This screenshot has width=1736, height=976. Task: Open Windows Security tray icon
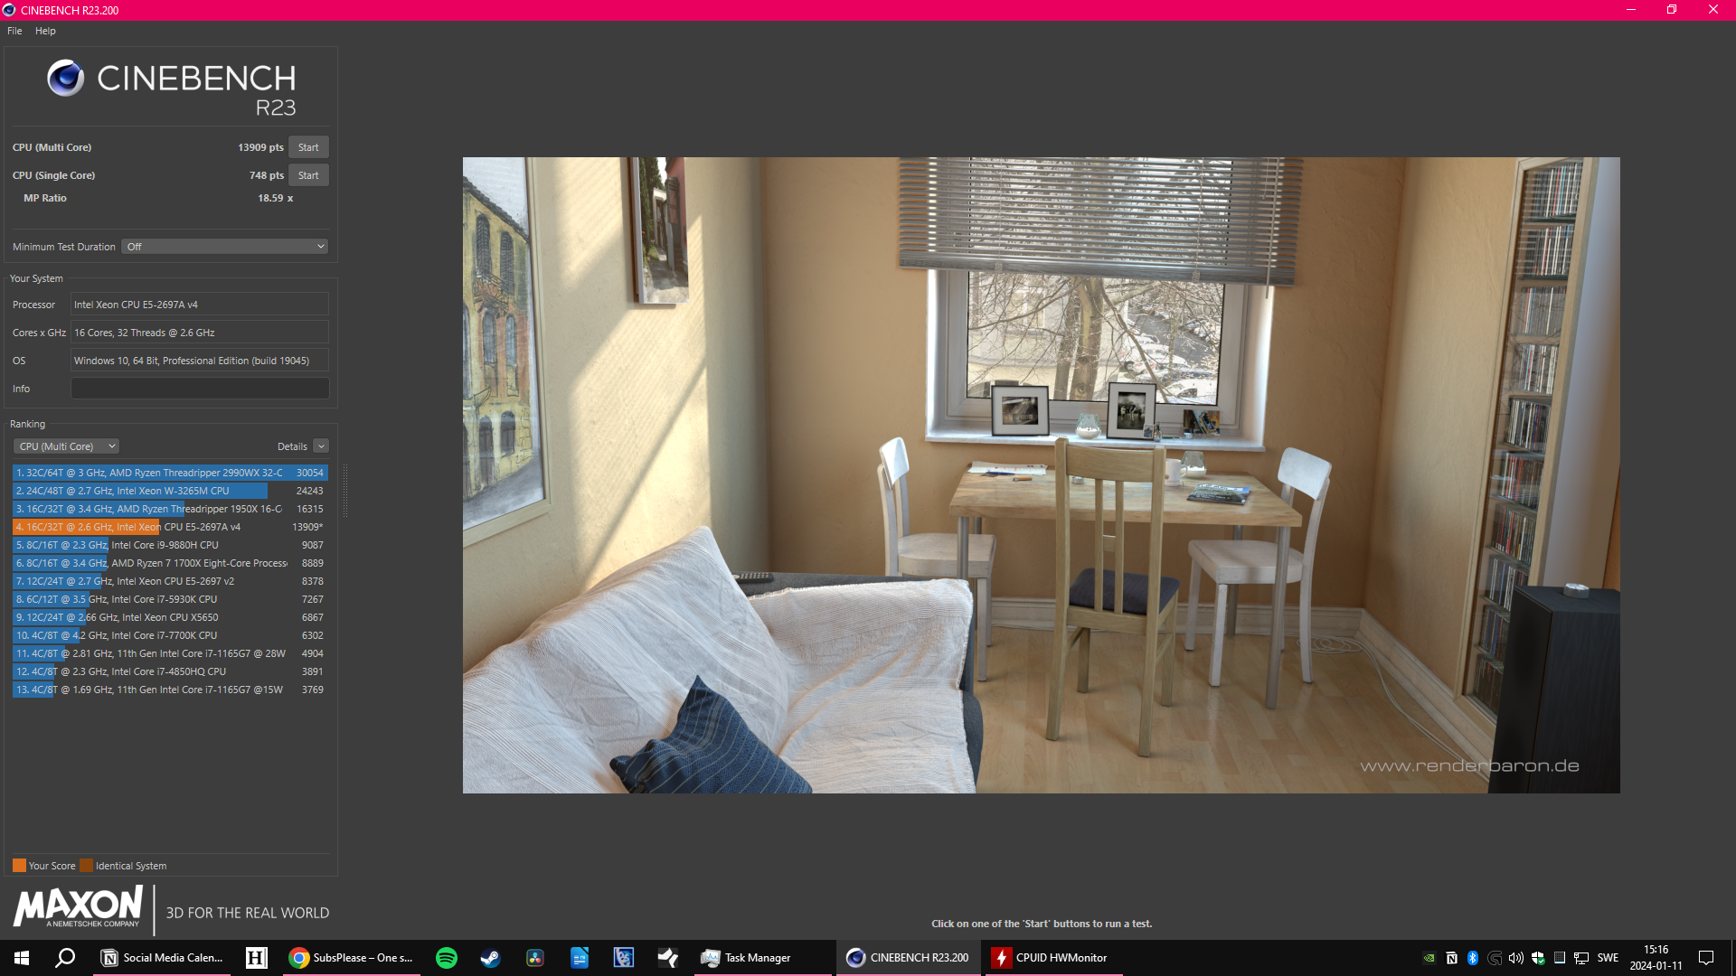pos(1538,958)
